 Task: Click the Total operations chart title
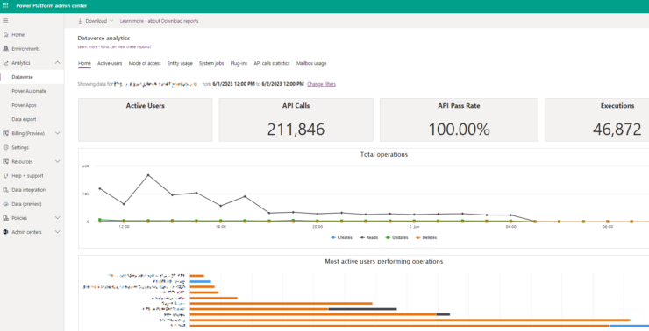[x=383, y=154]
